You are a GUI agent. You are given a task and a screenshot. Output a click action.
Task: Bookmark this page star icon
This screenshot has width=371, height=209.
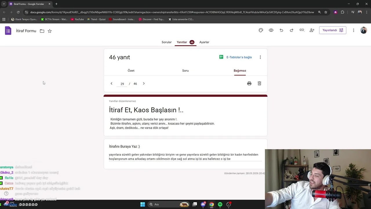(326, 12)
